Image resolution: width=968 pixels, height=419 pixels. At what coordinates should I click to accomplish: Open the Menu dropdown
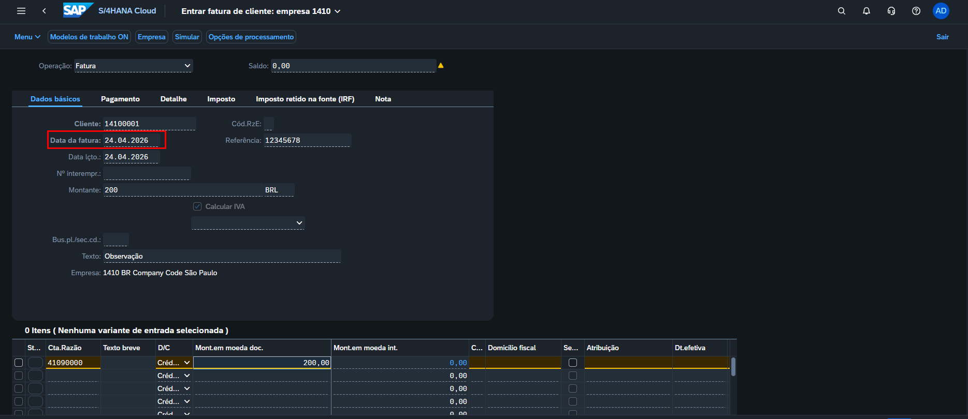point(27,37)
